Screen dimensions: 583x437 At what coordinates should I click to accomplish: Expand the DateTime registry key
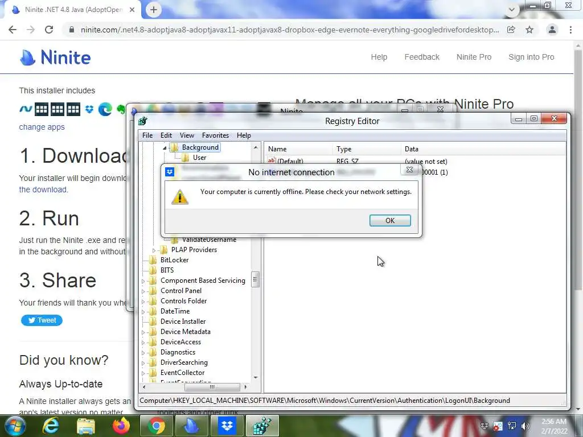tap(143, 312)
